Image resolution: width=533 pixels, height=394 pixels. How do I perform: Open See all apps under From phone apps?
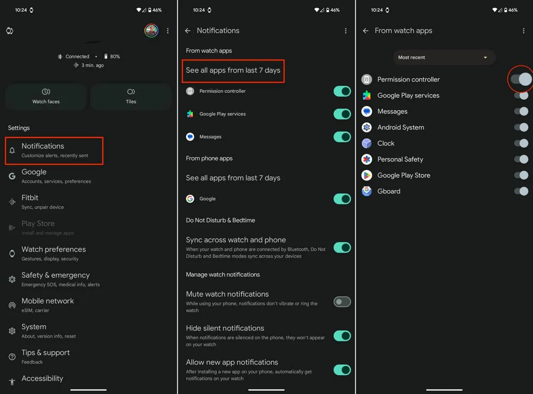[233, 178]
